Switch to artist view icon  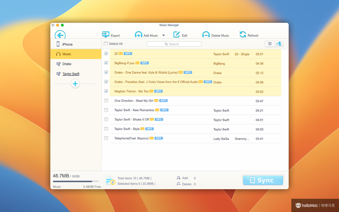[x=279, y=44]
